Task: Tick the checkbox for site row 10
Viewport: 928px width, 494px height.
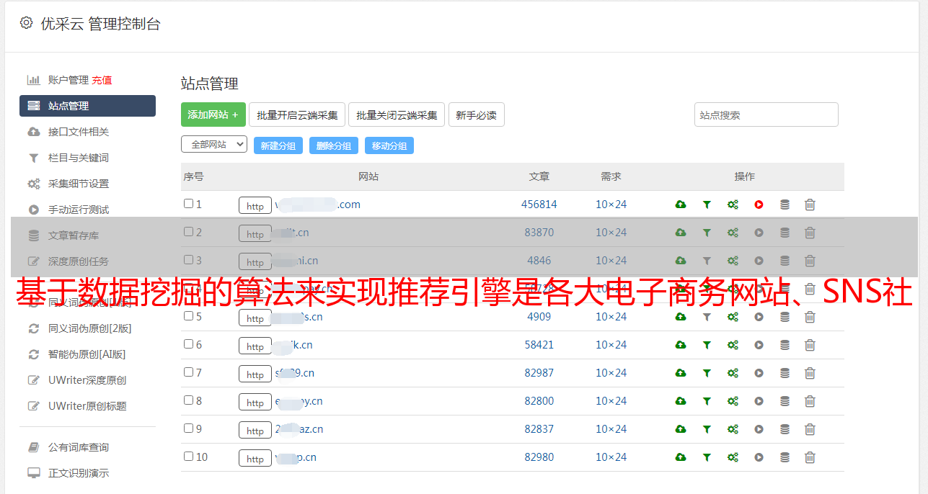Action: [188, 457]
